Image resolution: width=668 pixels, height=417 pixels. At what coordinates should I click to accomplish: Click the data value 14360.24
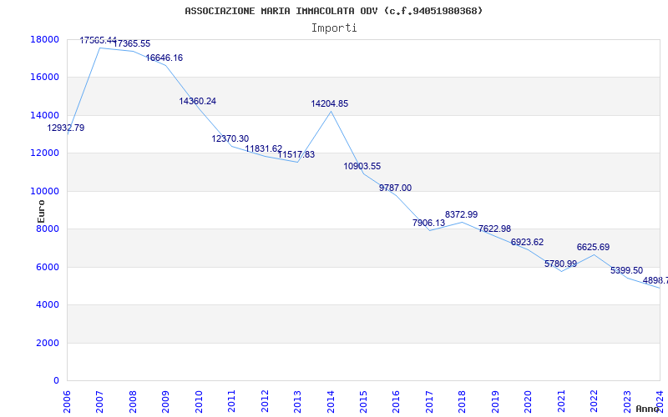point(197,101)
